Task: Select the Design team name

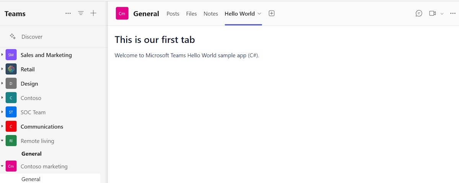Action: [29, 83]
